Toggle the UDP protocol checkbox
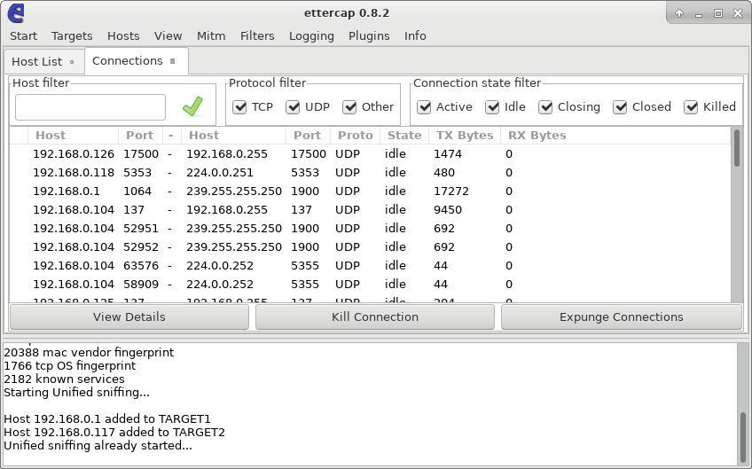 pos(293,107)
